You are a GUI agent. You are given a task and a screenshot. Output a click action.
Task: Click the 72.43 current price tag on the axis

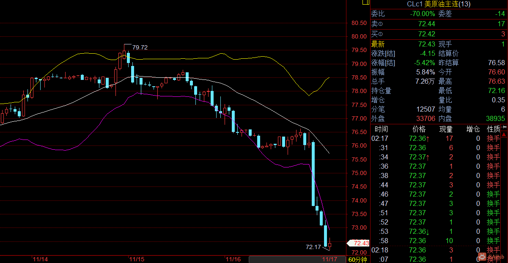point(359,243)
